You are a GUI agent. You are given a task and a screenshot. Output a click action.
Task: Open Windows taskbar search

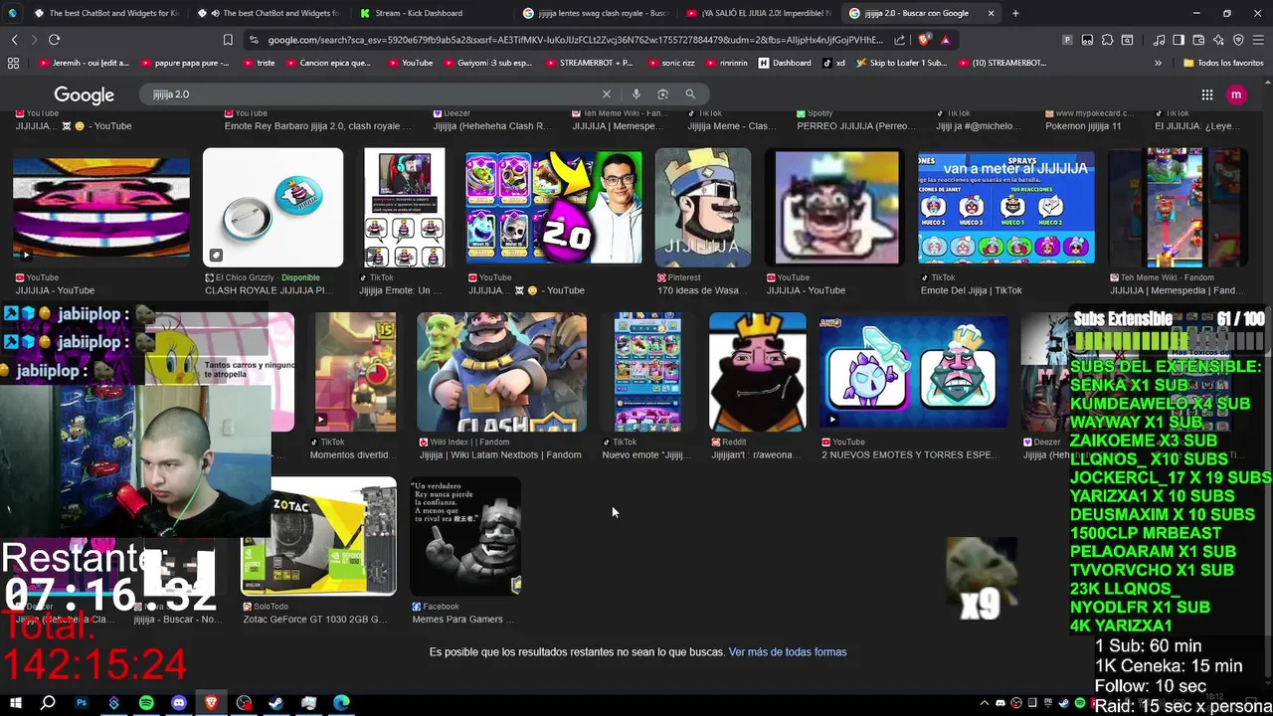pyautogui.click(x=48, y=703)
